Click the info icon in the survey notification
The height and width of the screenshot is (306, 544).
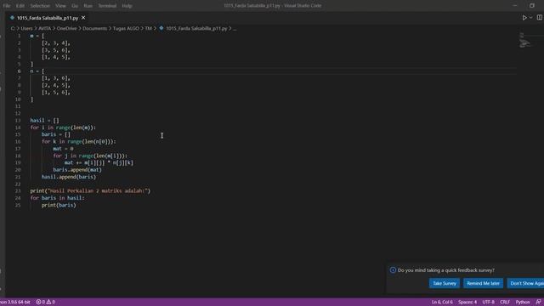coord(393,270)
